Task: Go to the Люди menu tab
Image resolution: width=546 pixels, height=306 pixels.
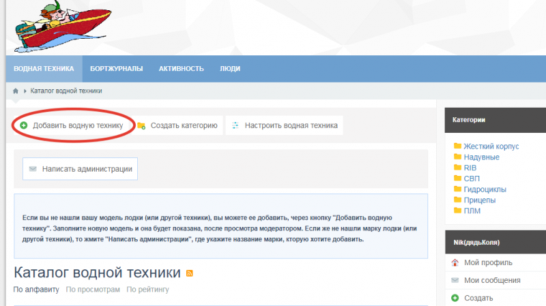Action: (x=230, y=69)
